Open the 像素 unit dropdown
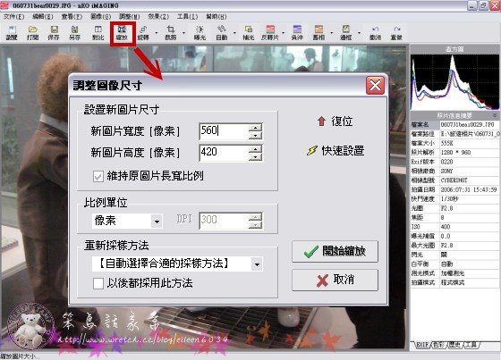Viewport: 501px width, 360px height. 157,222
